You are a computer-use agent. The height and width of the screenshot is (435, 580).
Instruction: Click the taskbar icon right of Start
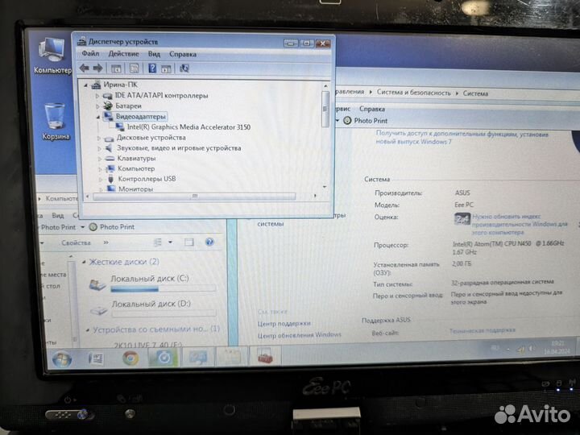(x=96, y=358)
